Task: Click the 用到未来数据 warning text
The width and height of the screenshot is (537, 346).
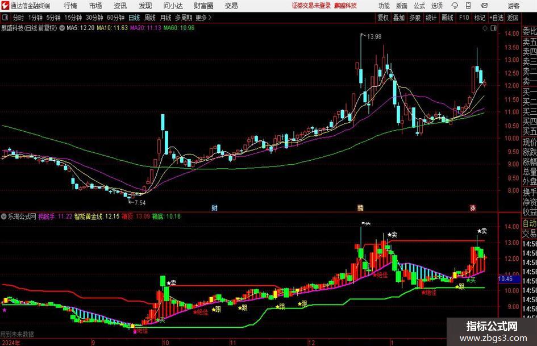Action: (17, 334)
